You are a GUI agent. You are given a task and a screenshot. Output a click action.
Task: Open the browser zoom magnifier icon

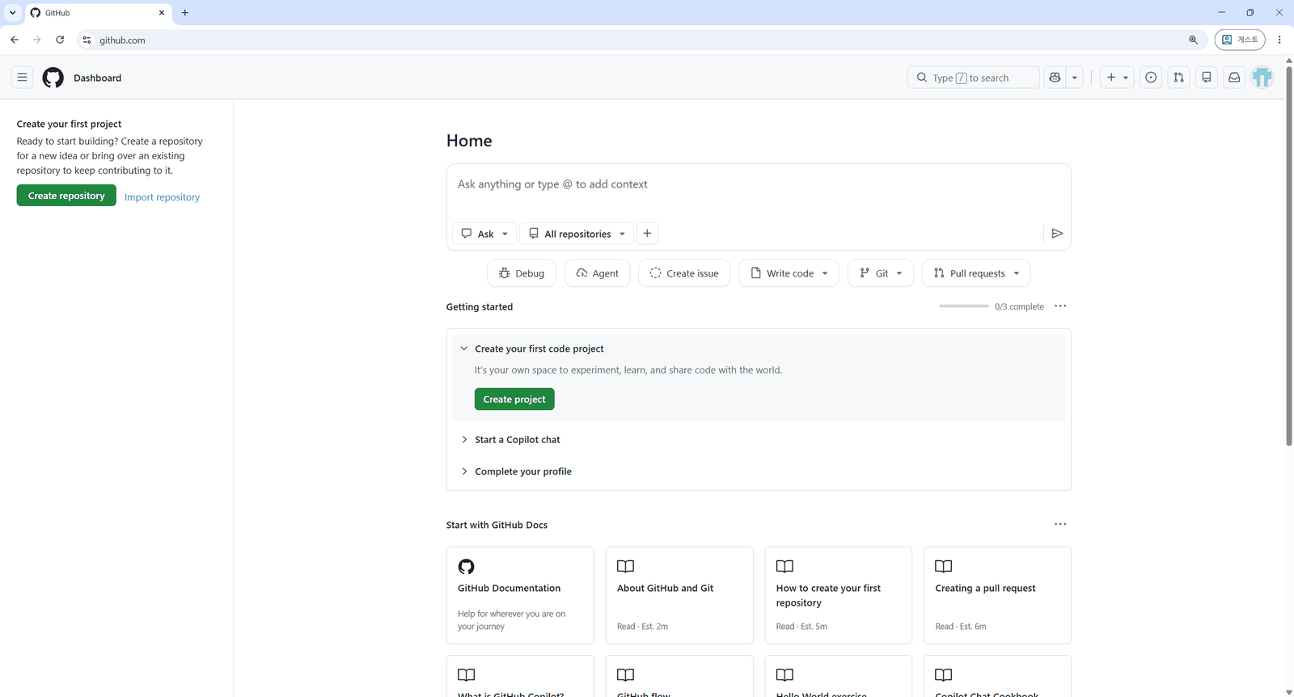[1193, 40]
